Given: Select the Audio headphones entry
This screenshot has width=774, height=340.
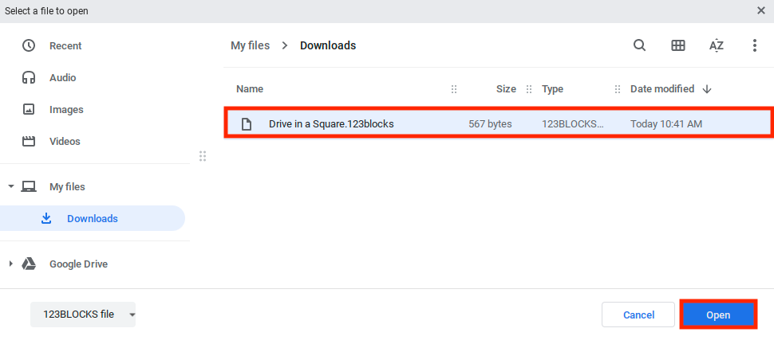Looking at the screenshot, I should coord(62,77).
